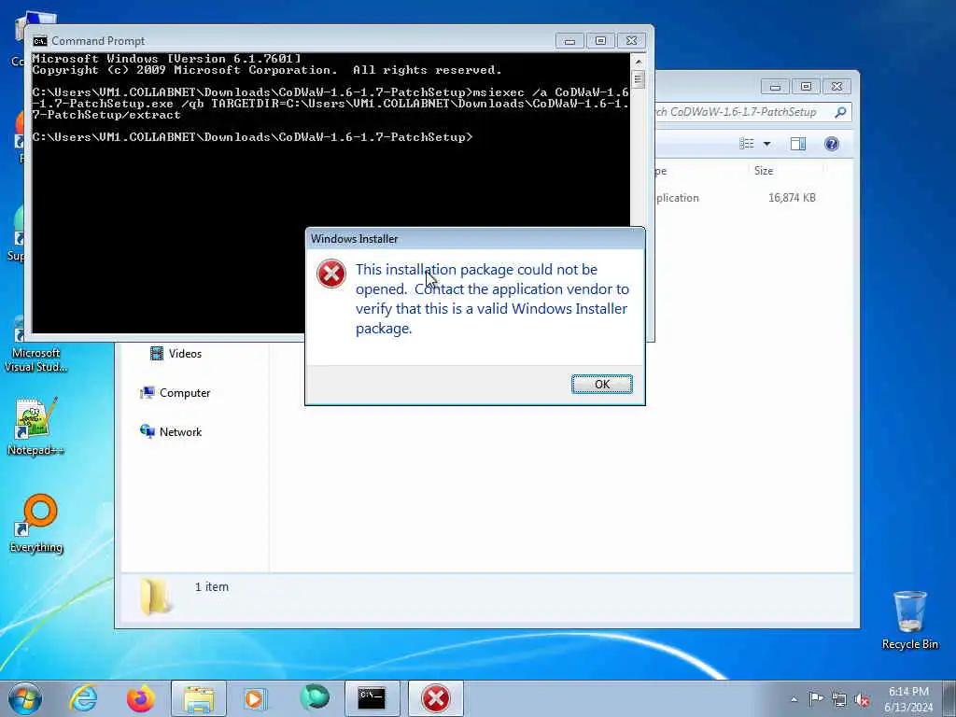Sort by Size column header in Explorer
The width and height of the screenshot is (956, 717).
coord(764,171)
